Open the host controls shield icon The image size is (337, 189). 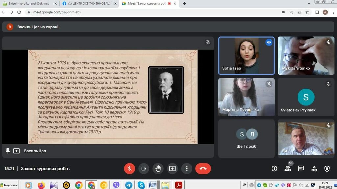point(327,169)
